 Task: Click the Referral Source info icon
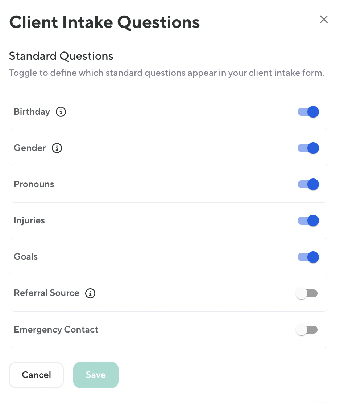point(90,293)
